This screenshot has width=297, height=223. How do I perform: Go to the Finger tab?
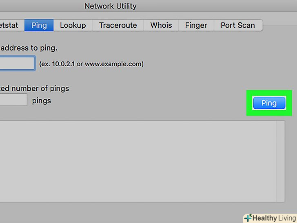(x=196, y=25)
